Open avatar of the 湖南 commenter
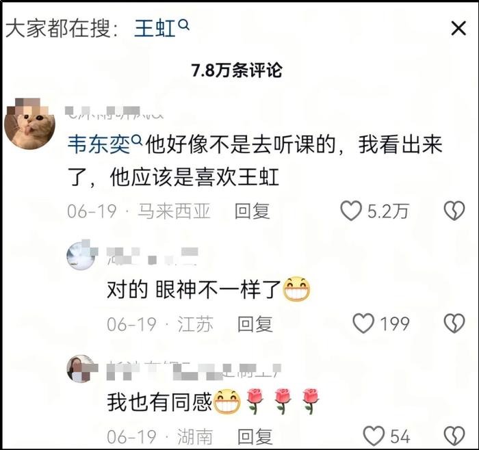 coord(82,369)
